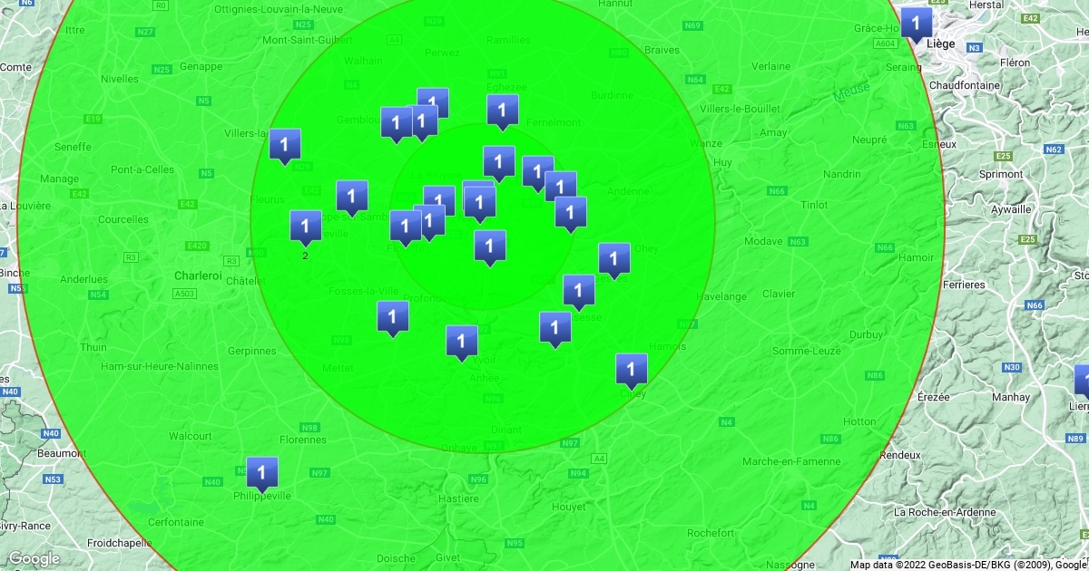
Task: Open the marker directly above Yvoir
Action: tap(462, 344)
